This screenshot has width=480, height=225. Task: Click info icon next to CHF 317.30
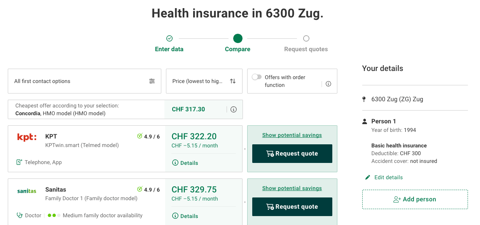(x=234, y=109)
